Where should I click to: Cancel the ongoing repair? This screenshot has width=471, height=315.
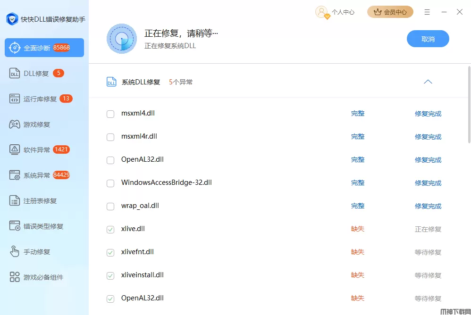click(428, 39)
